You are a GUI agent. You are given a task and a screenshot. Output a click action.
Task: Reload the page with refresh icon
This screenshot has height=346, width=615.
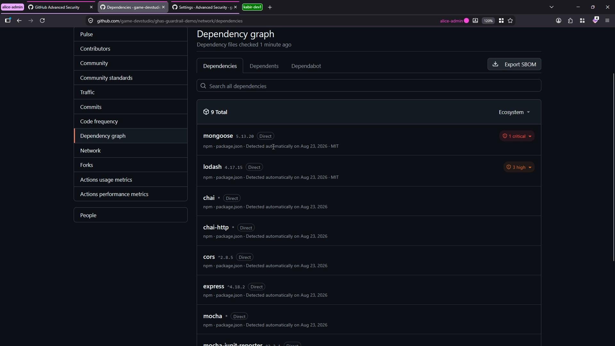pos(42,21)
